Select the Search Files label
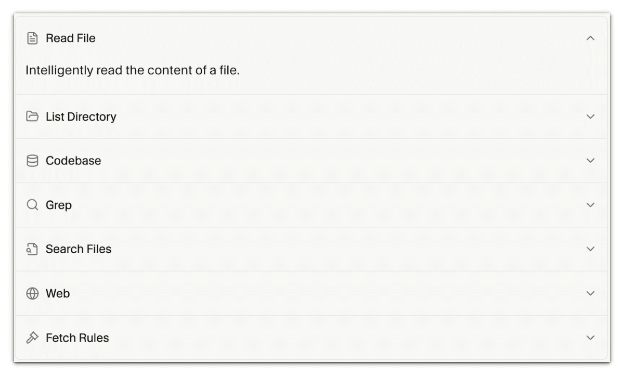 79,250
